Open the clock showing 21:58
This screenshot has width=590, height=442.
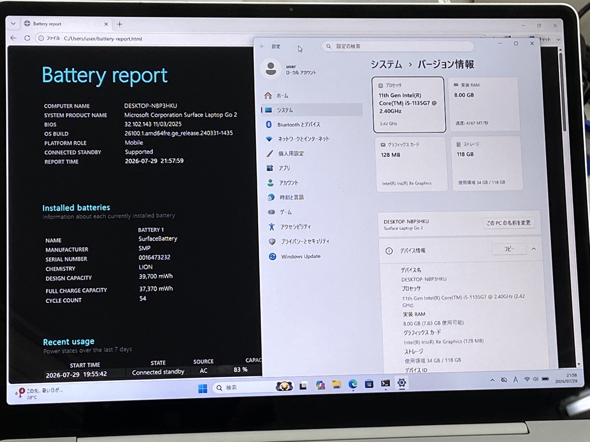click(x=566, y=378)
